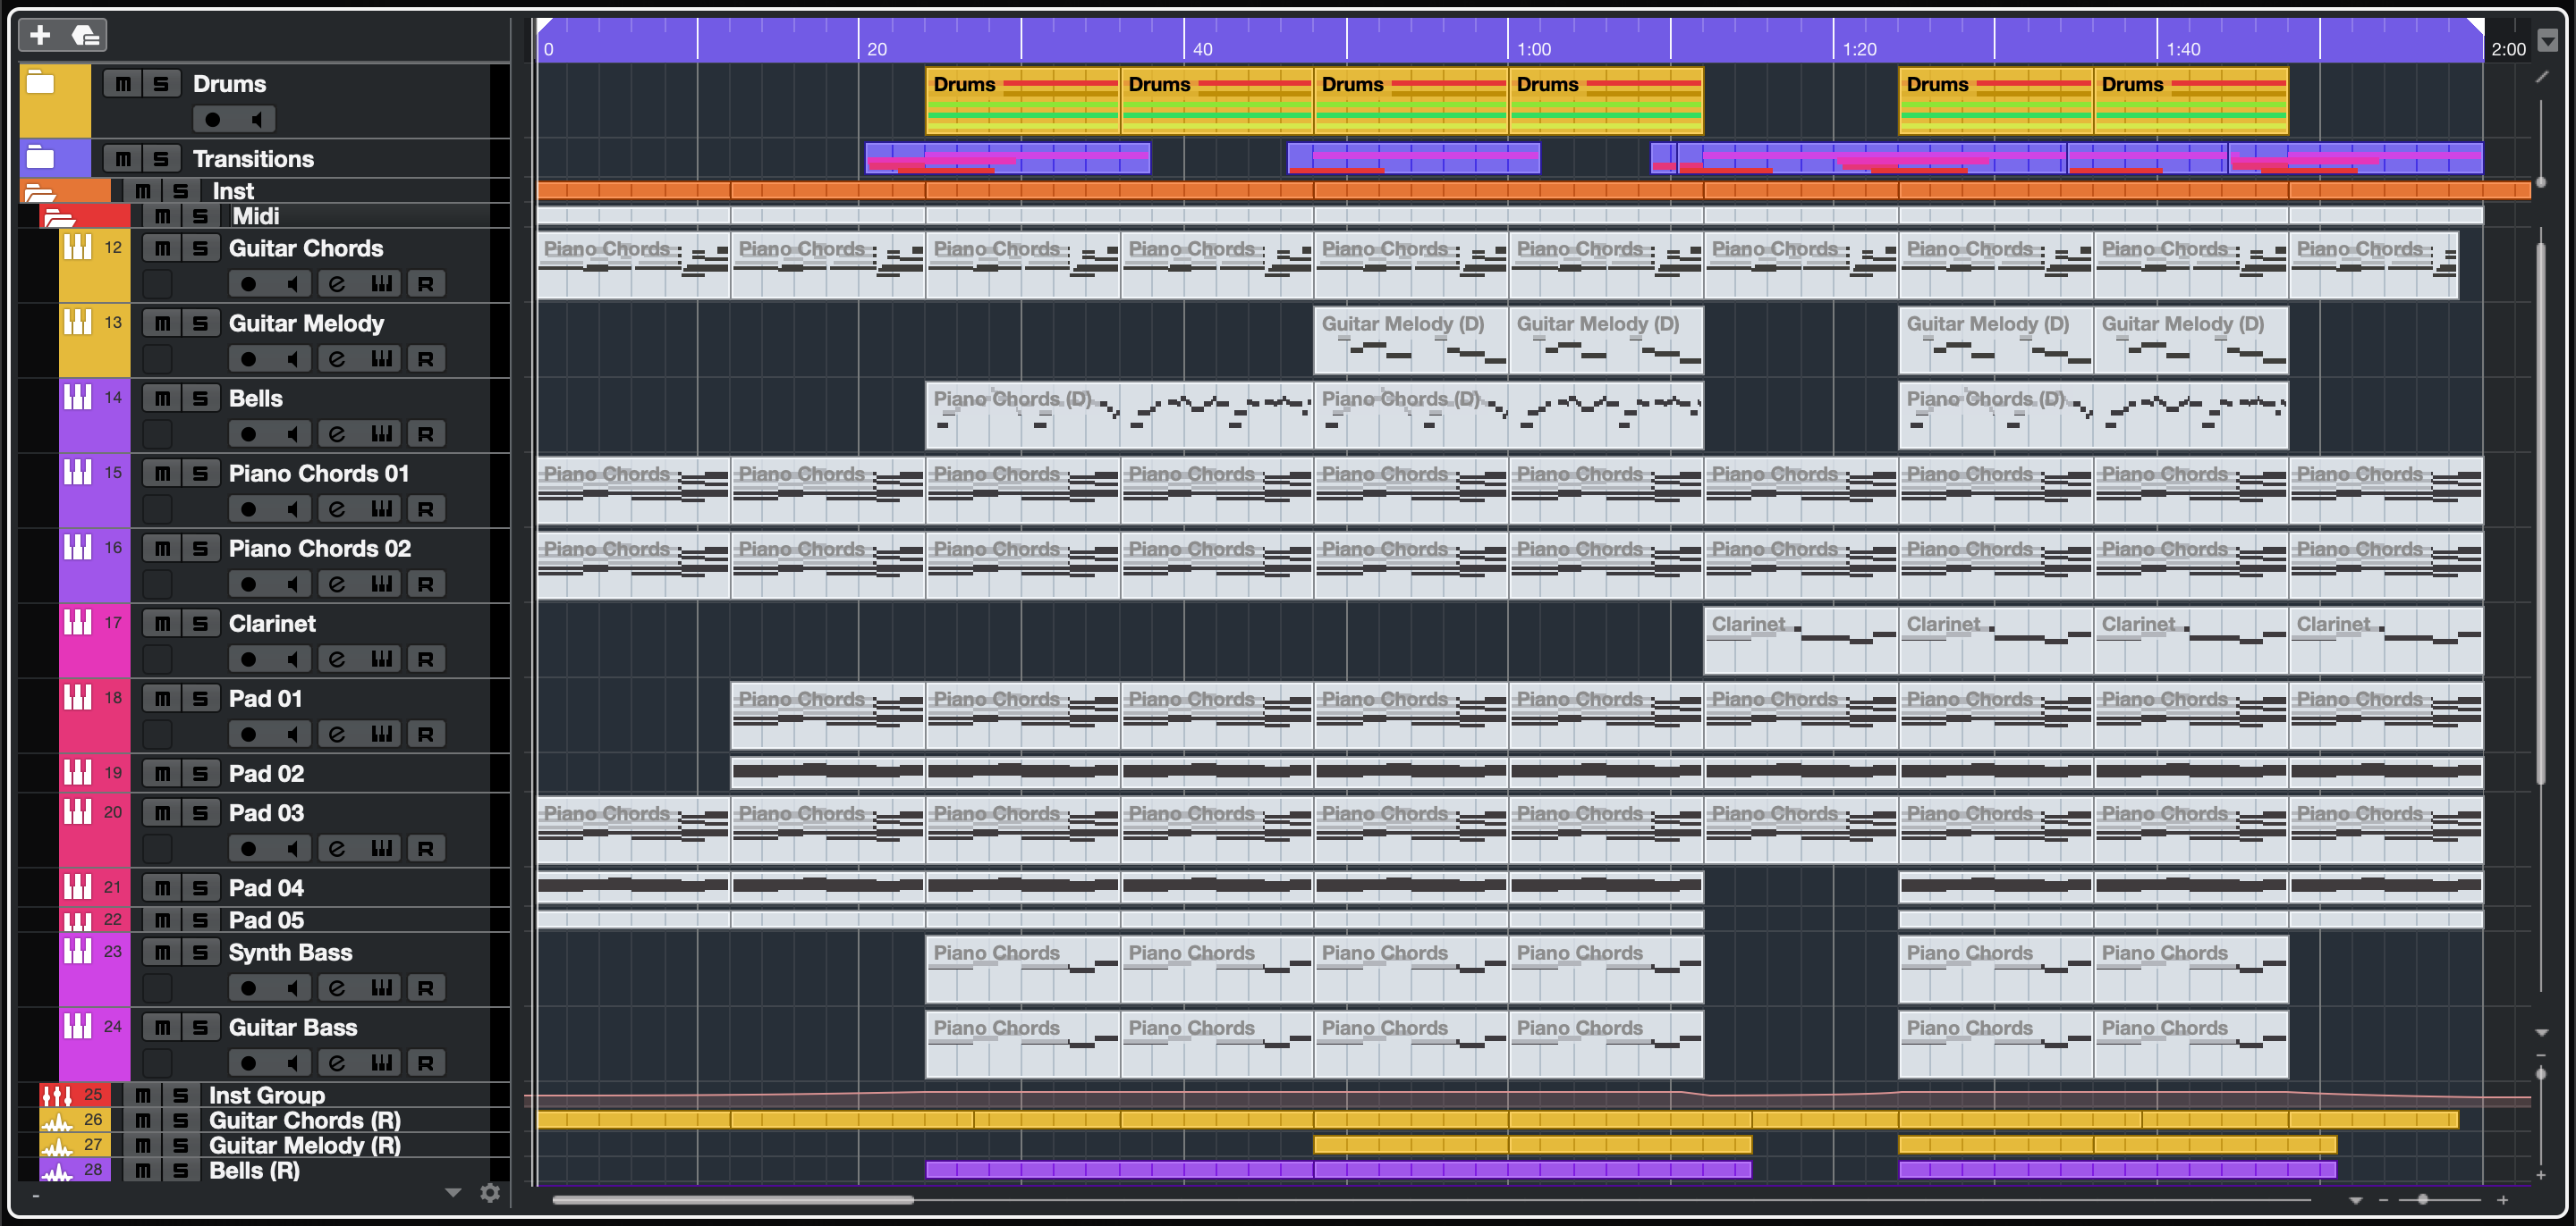This screenshot has width=2576, height=1226.
Task: Open track list settings gear icon
Action: point(490,1192)
